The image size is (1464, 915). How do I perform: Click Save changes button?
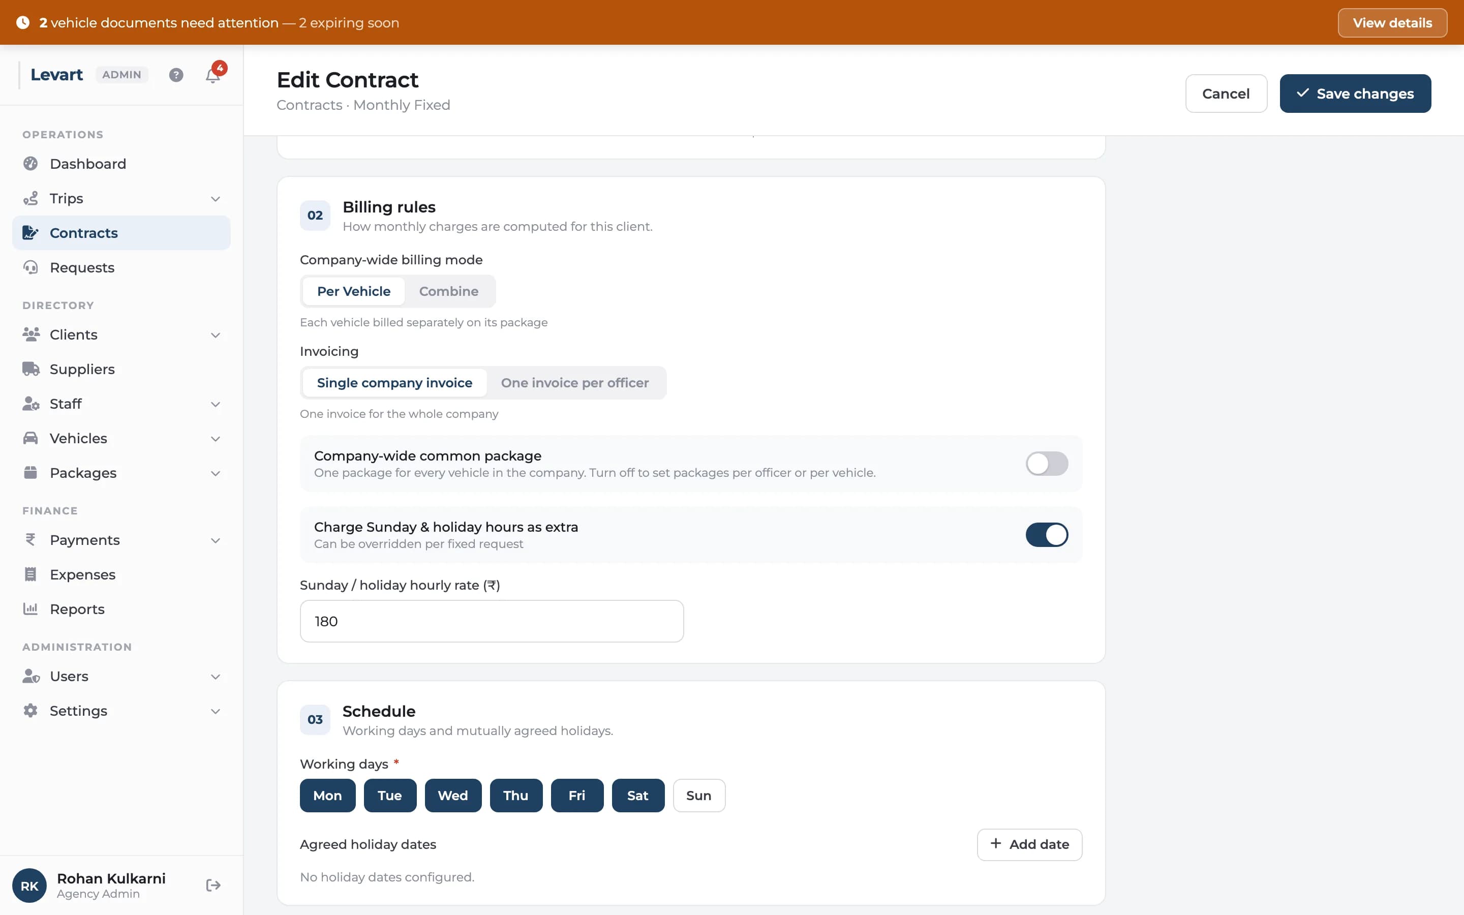[1355, 94]
